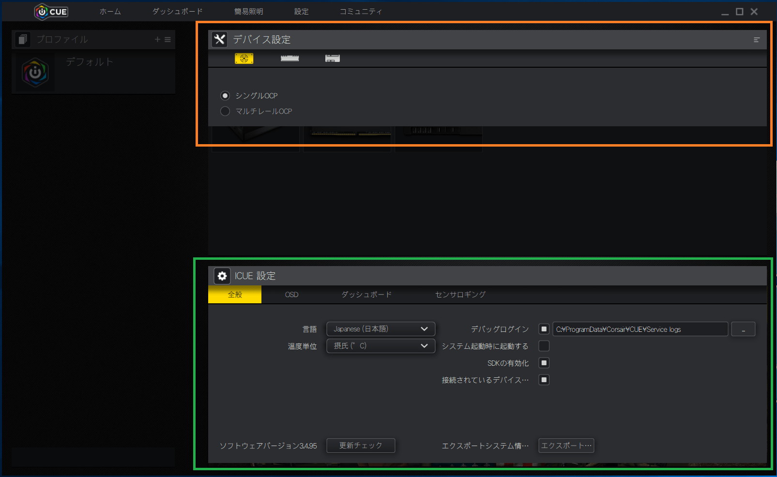Switch to the OSD tab
Image resolution: width=777 pixels, height=477 pixels.
point(291,295)
